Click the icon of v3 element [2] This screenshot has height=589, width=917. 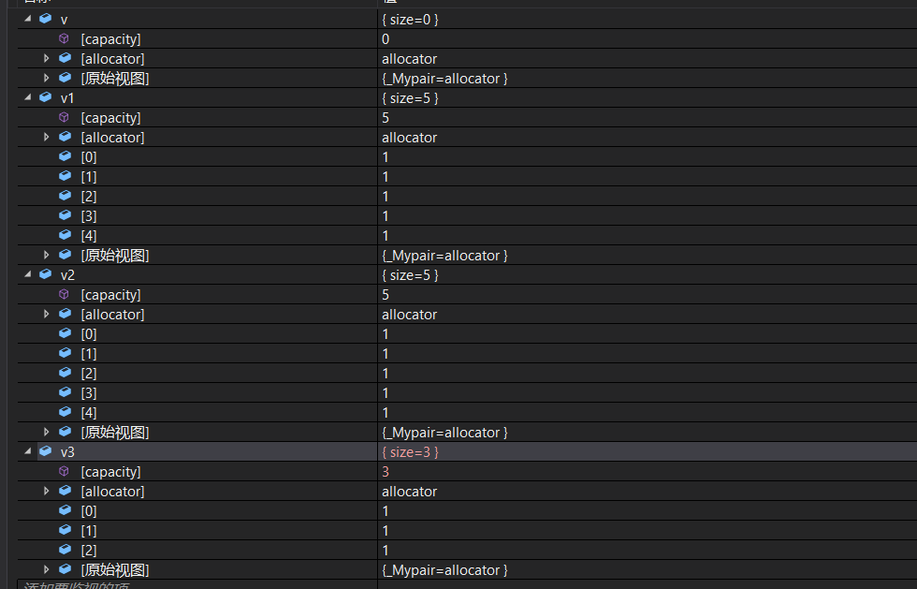point(65,550)
